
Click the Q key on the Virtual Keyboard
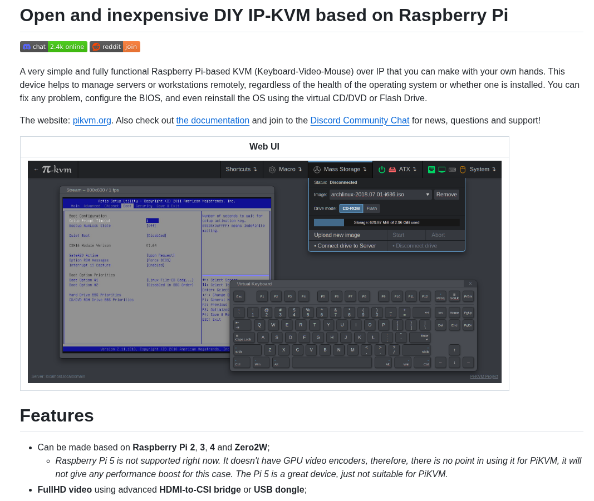[x=259, y=325]
